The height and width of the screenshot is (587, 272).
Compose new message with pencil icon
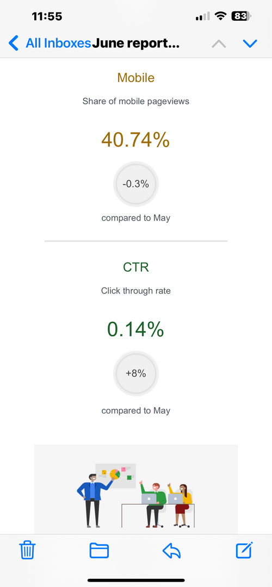pos(244,550)
